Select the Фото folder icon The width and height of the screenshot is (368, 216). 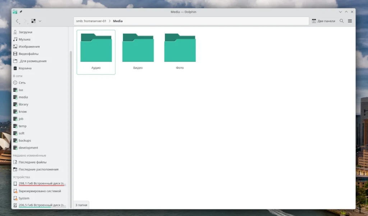pos(180,48)
